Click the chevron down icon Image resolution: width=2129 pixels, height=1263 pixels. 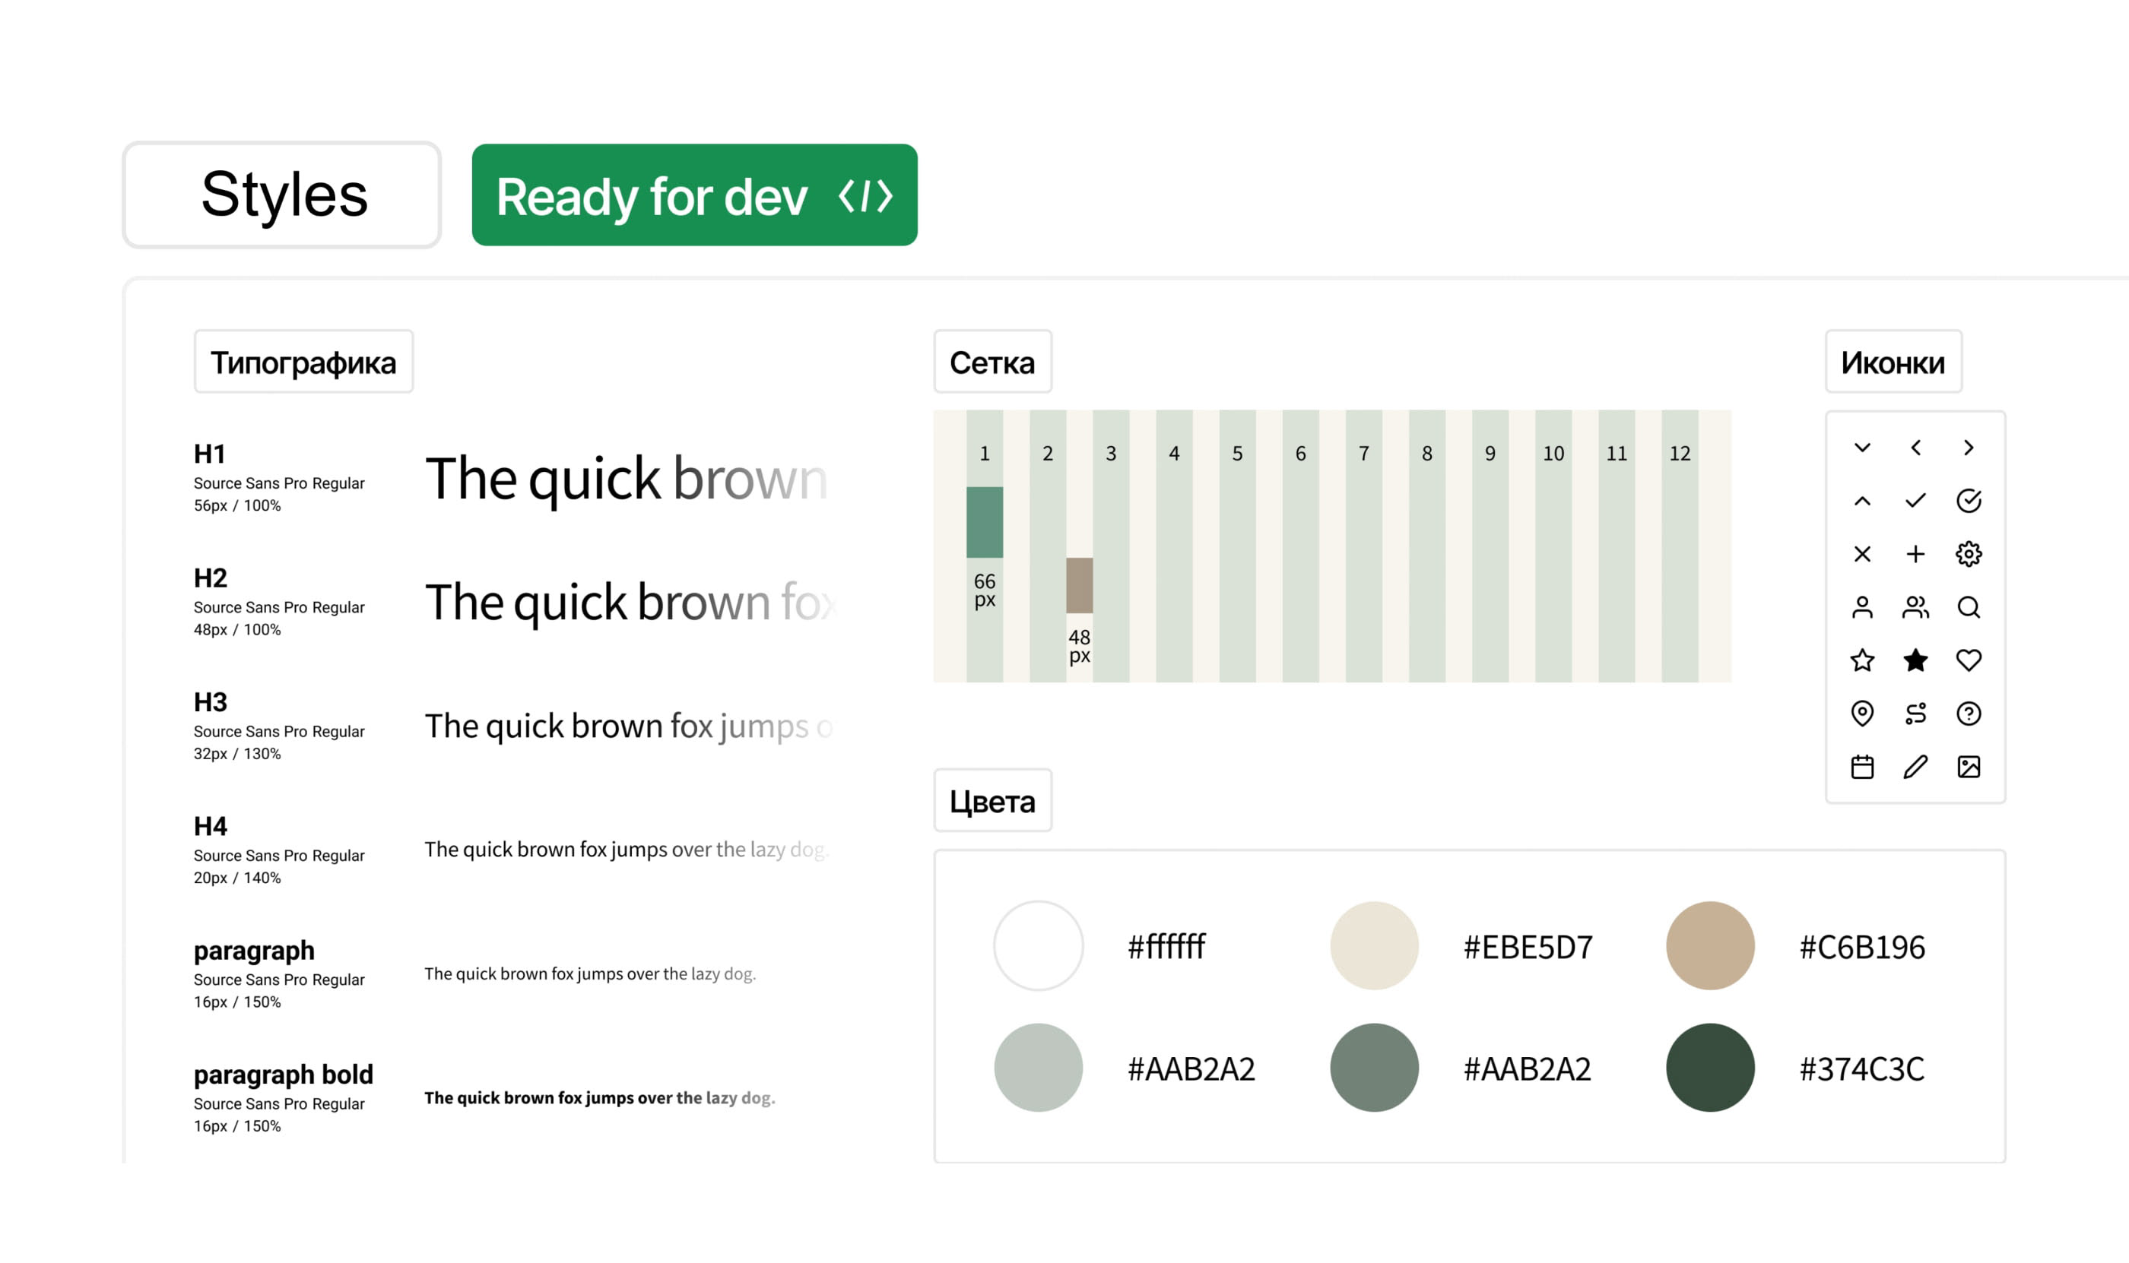coord(1862,448)
